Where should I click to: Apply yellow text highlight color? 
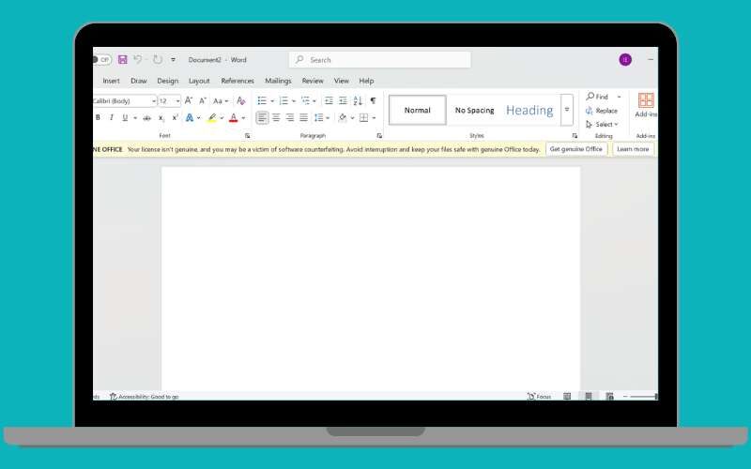(x=212, y=118)
